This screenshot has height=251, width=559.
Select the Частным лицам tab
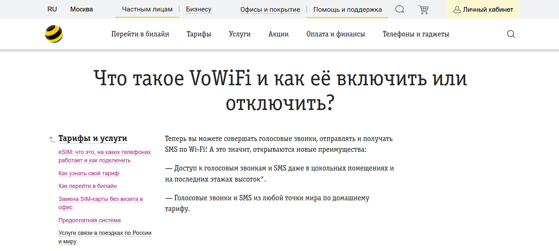(147, 9)
